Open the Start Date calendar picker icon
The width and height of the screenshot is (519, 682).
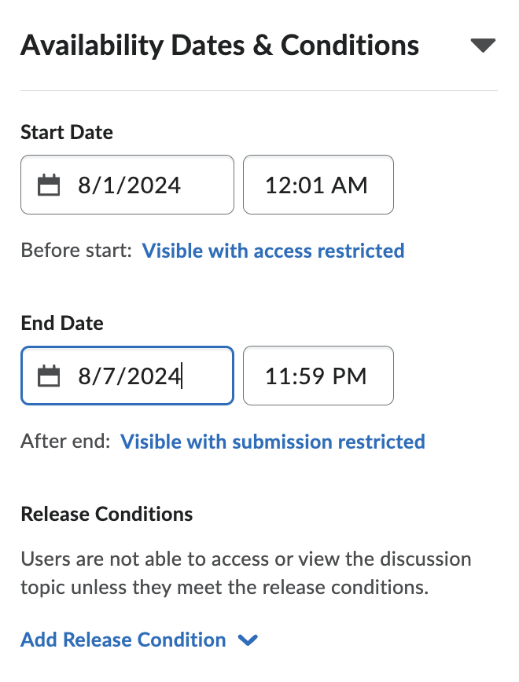[x=50, y=185]
